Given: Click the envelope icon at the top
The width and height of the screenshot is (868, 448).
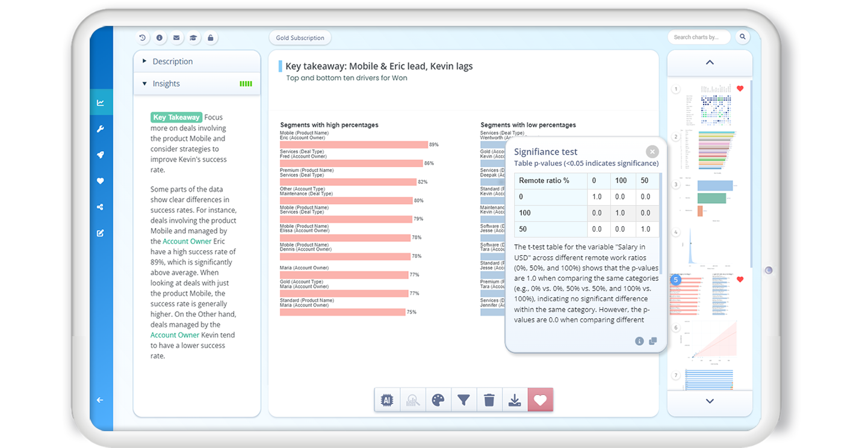Looking at the screenshot, I should pos(176,37).
